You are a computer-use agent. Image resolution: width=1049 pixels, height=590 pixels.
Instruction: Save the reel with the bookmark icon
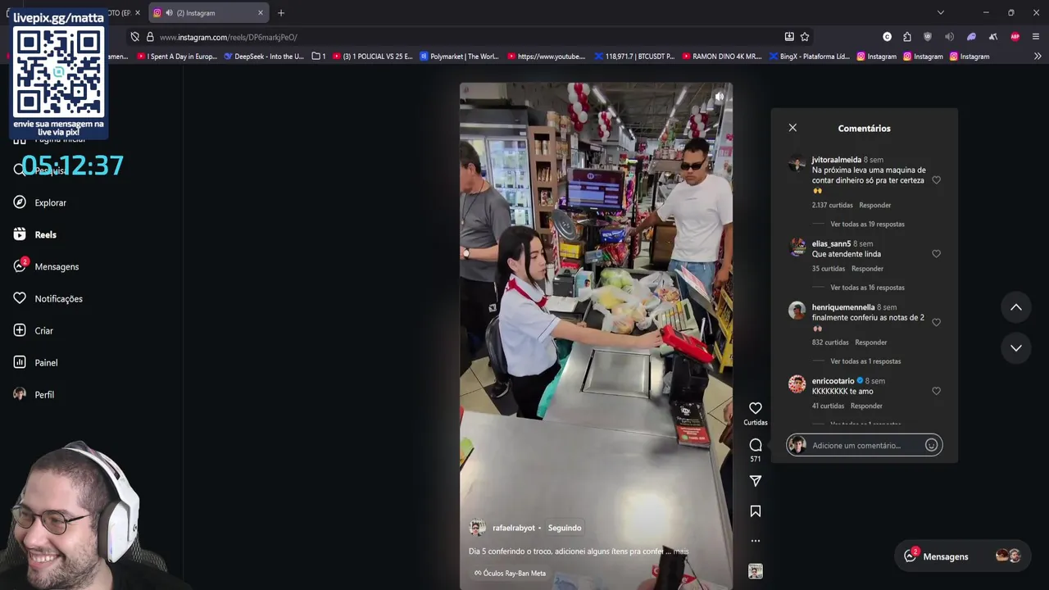pyautogui.click(x=756, y=511)
